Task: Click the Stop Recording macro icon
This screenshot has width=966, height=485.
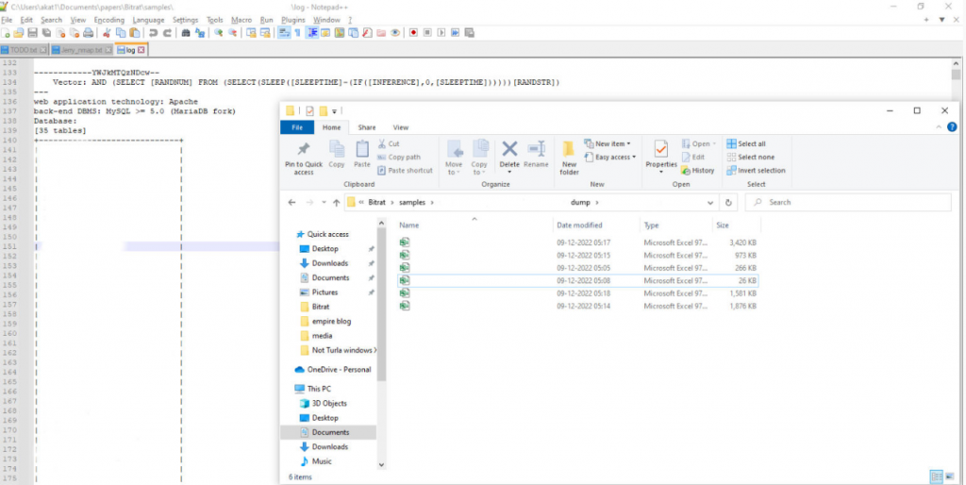Action: click(427, 33)
